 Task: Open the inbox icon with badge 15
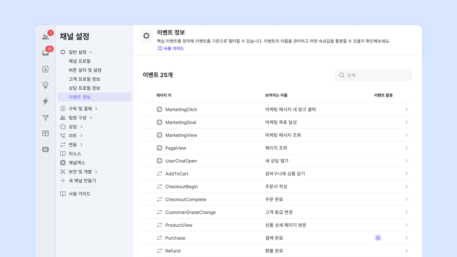(x=46, y=53)
